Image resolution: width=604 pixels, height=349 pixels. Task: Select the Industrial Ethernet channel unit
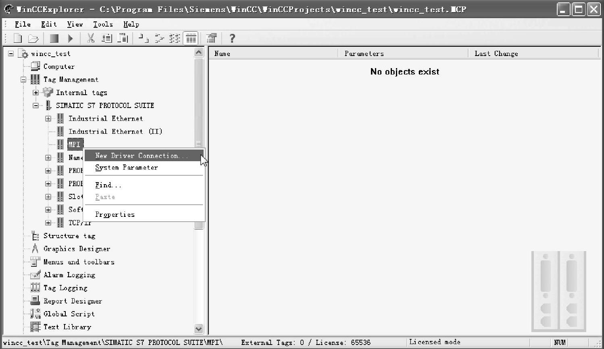coord(106,118)
